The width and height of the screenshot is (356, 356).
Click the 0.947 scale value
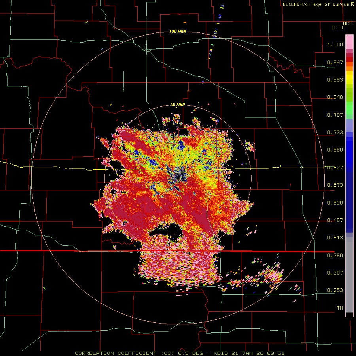[335, 62]
